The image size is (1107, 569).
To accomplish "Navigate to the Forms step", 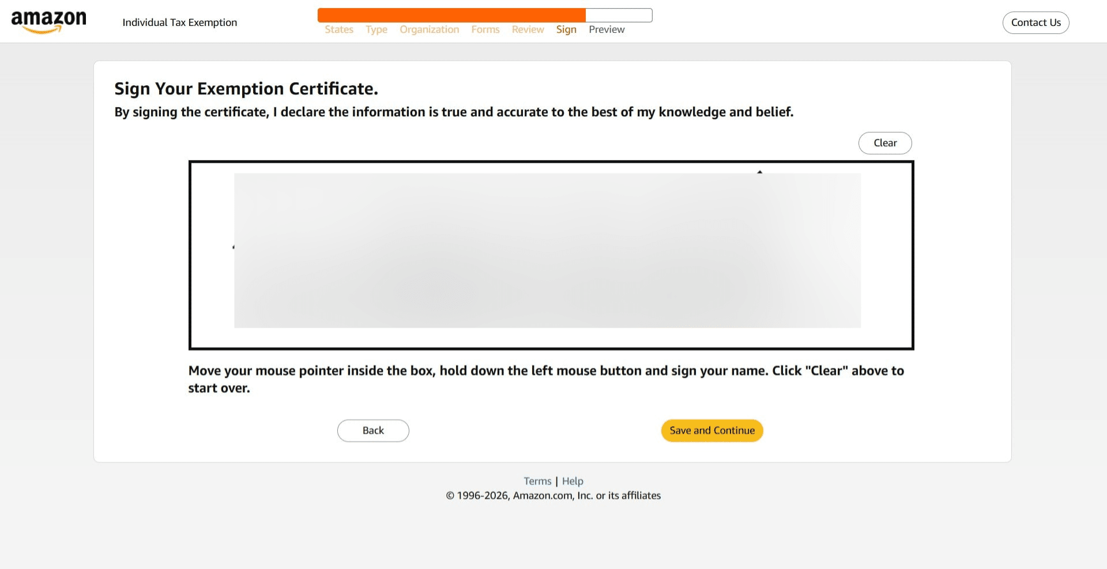I will point(485,29).
